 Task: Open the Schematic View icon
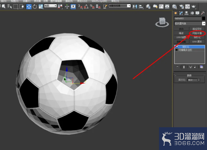(x=167, y=6)
